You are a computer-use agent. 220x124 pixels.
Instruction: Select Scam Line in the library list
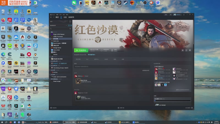click(x=61, y=41)
